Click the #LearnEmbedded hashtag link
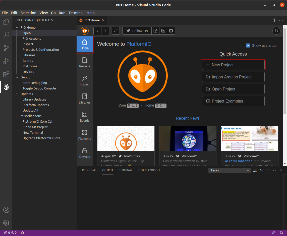Viewport: 287px width, 236px height. coord(239,161)
